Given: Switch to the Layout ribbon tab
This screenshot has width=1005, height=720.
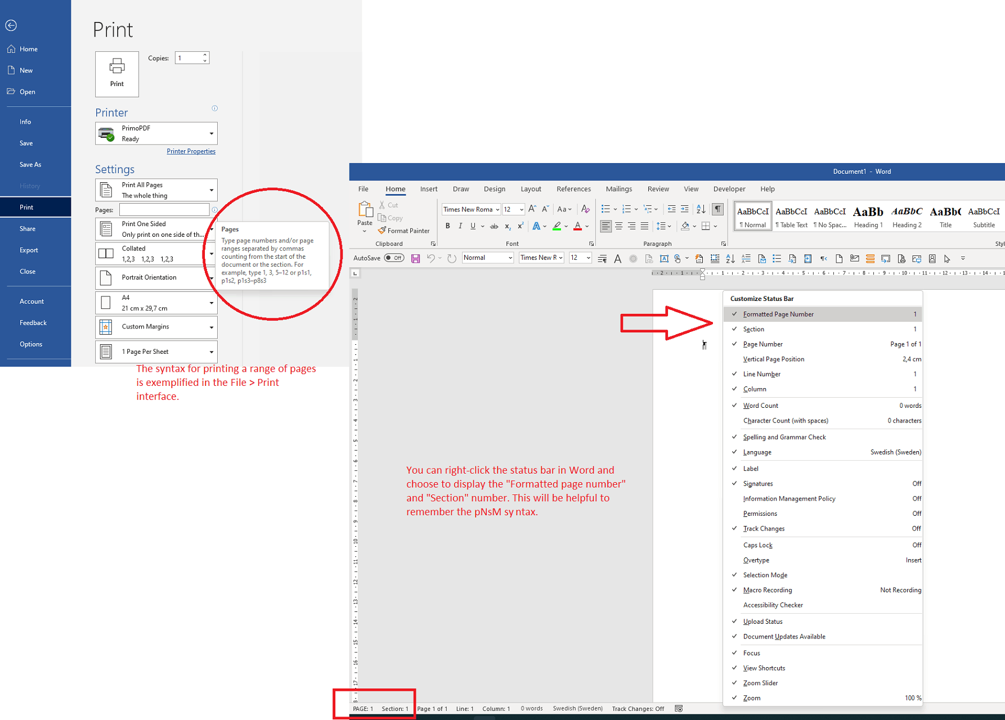Looking at the screenshot, I should coord(531,189).
